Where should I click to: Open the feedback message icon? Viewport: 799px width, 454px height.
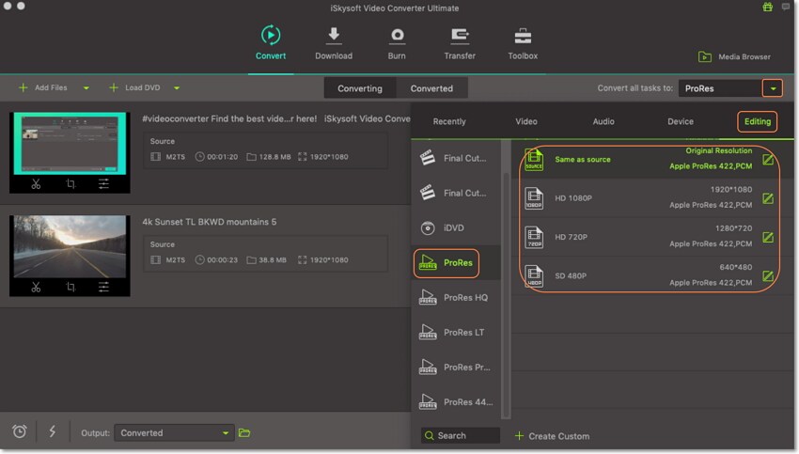click(785, 7)
